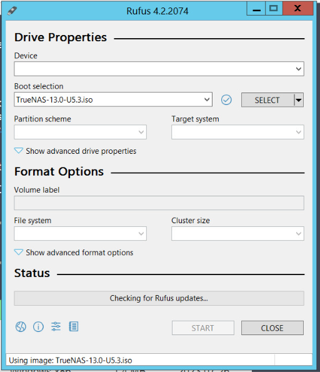Click the Rufus USB drive title icon
The height and width of the screenshot is (372, 320).
coord(12,11)
